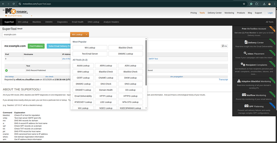The image size is (277, 143).
Task: Click the Adaptive Blacklist warning triangle icon
Action: 239,81
